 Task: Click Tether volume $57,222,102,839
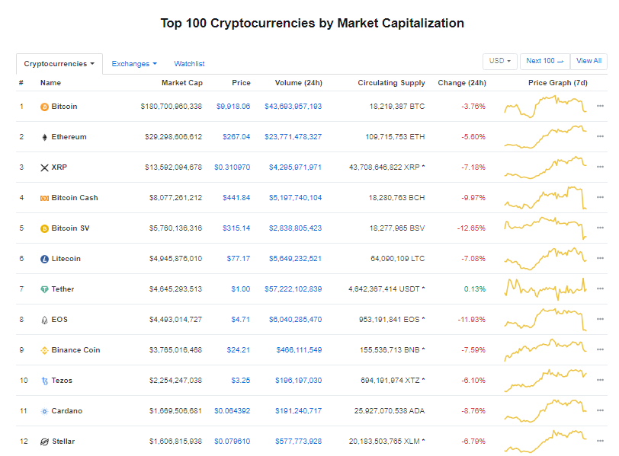(x=293, y=289)
